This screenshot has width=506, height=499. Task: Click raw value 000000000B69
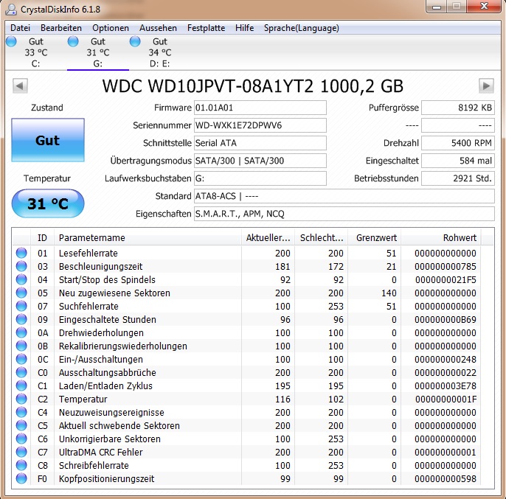446,320
